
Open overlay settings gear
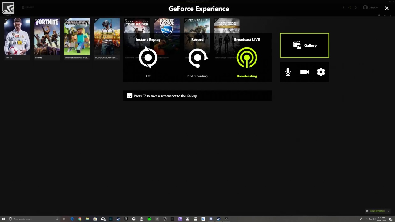pos(321,72)
